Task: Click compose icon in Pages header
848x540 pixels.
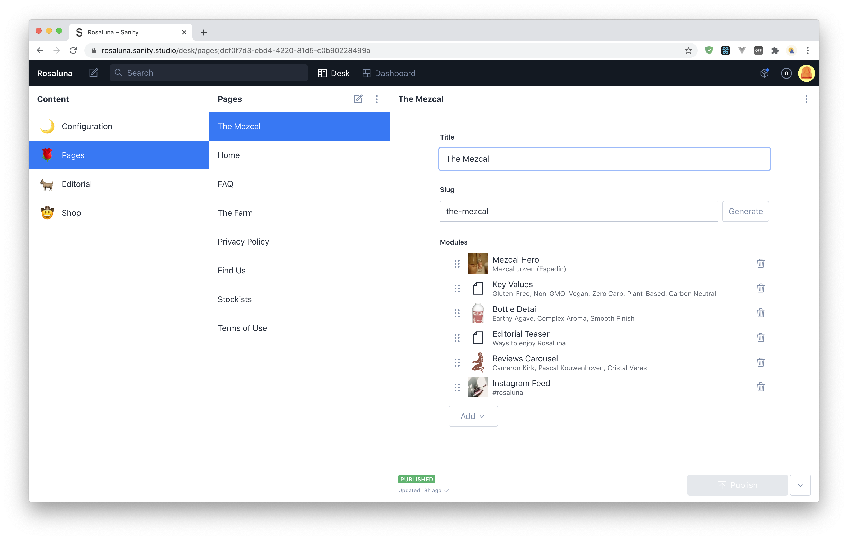Action: pyautogui.click(x=358, y=99)
